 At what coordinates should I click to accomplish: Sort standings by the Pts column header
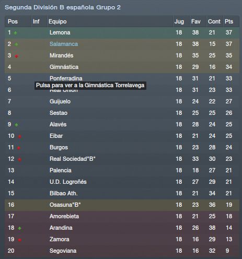pos(229,21)
